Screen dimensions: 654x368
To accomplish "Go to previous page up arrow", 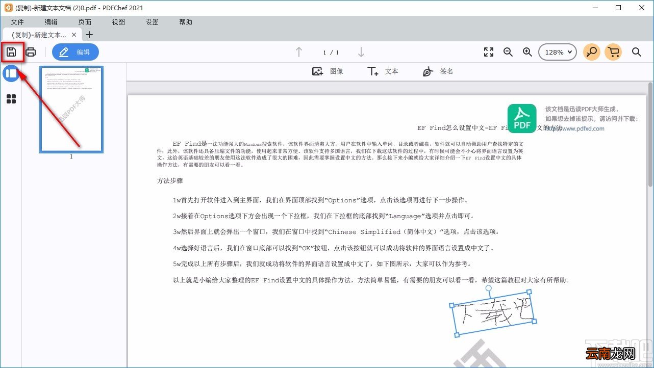I will click(x=299, y=52).
